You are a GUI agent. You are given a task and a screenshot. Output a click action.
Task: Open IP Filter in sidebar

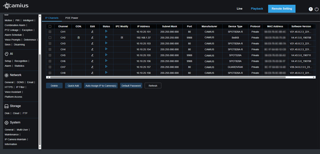tap(20, 87)
